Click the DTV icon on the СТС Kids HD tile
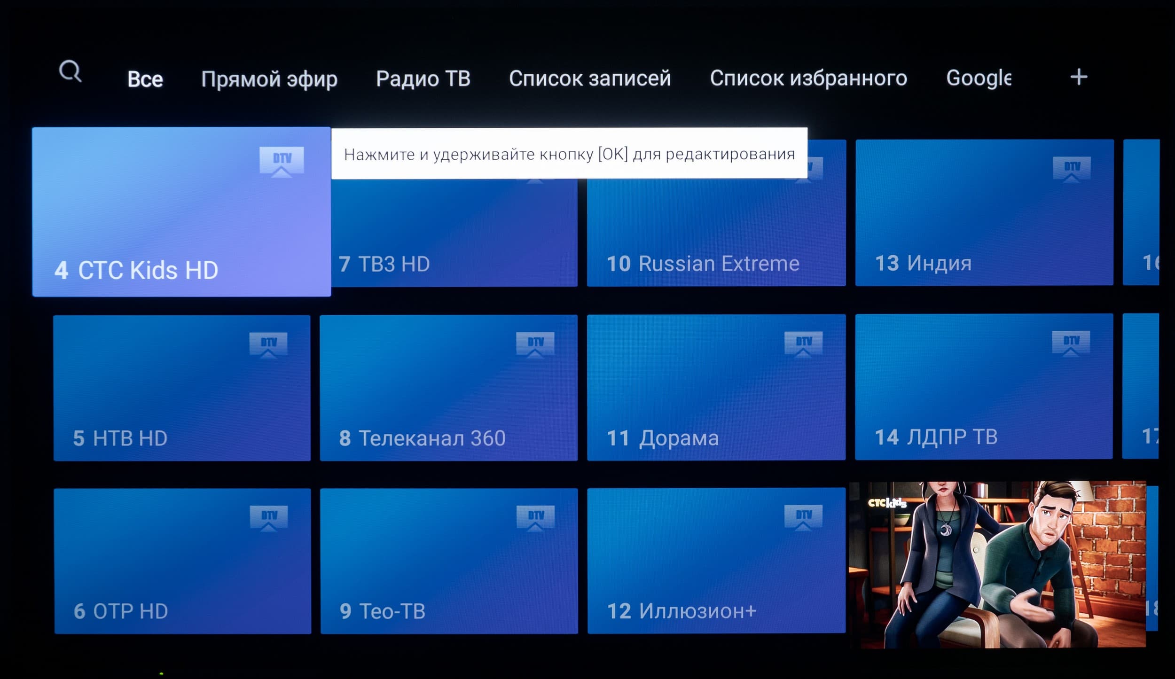Image resolution: width=1175 pixels, height=679 pixels. 282,161
